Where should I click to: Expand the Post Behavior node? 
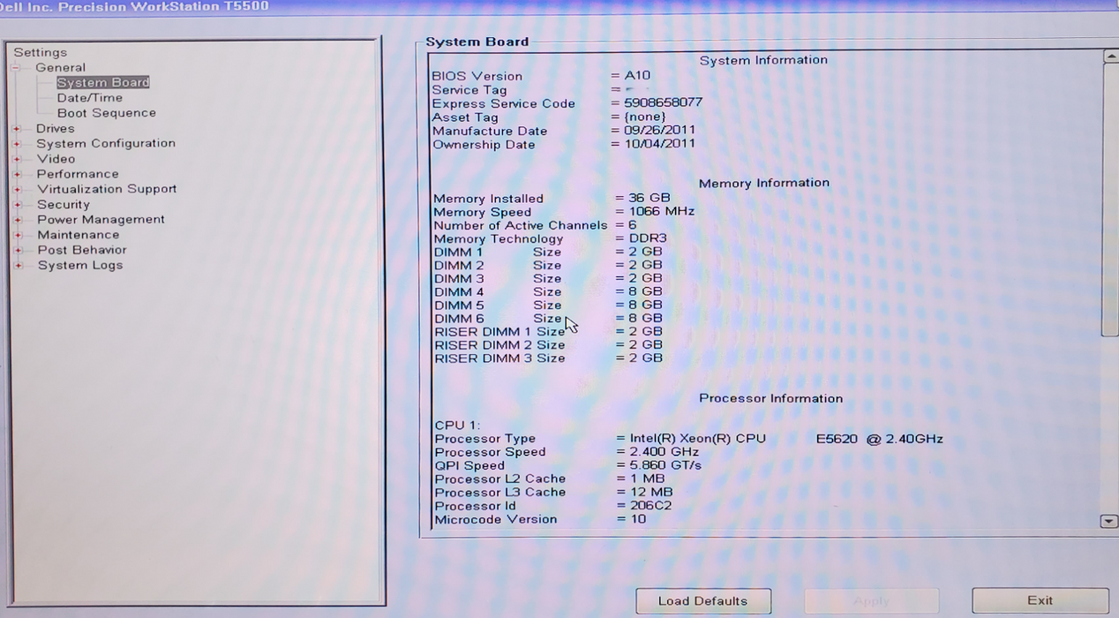16,250
